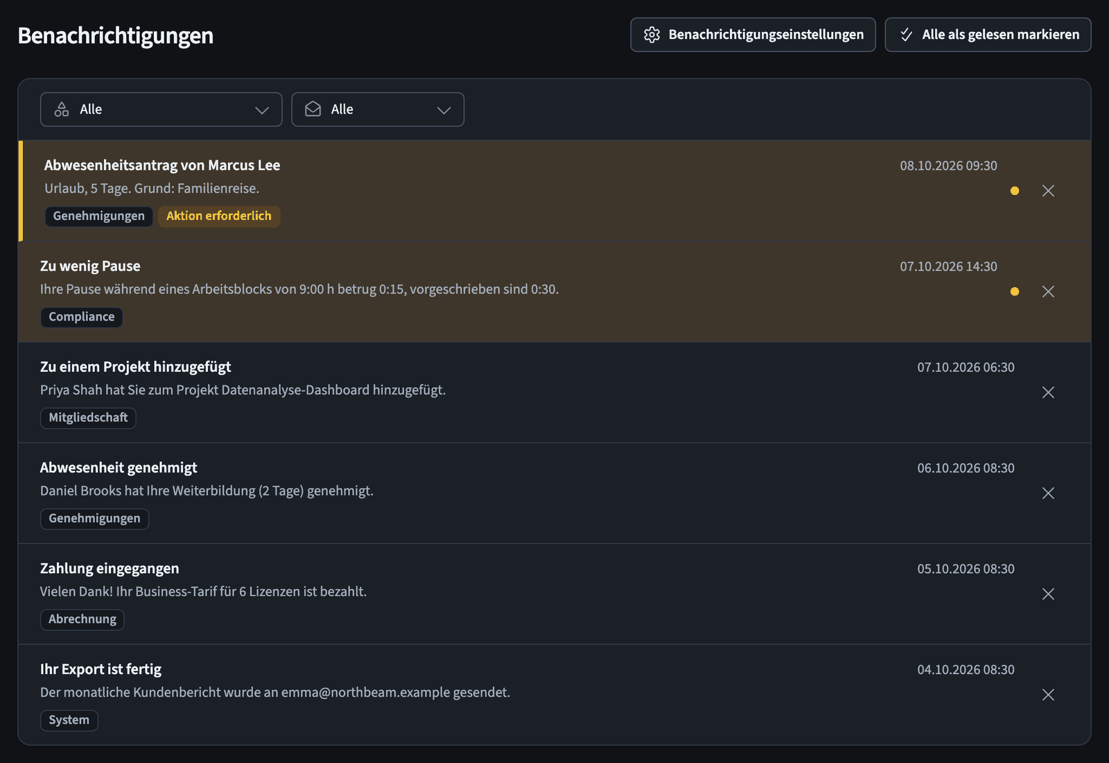The height and width of the screenshot is (763, 1109).
Task: Click text about Priya Shah adding you to project
Action: point(243,390)
